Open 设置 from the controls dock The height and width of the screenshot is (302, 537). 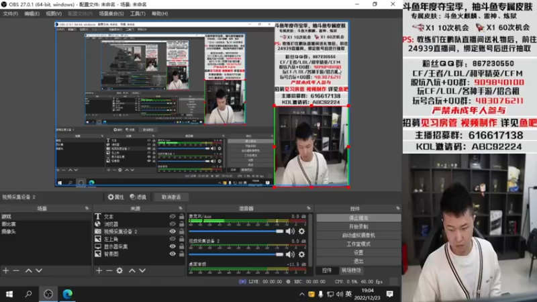(x=358, y=252)
